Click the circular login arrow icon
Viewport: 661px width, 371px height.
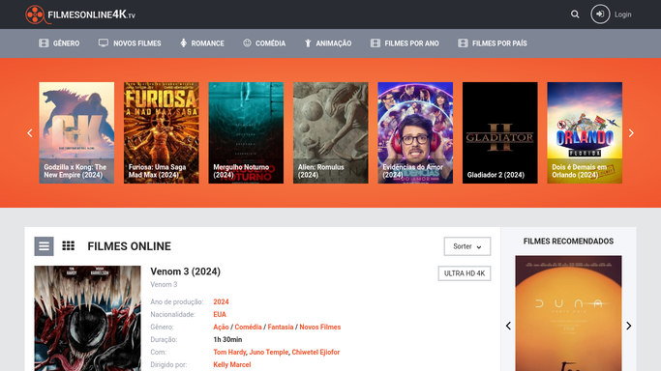(600, 14)
